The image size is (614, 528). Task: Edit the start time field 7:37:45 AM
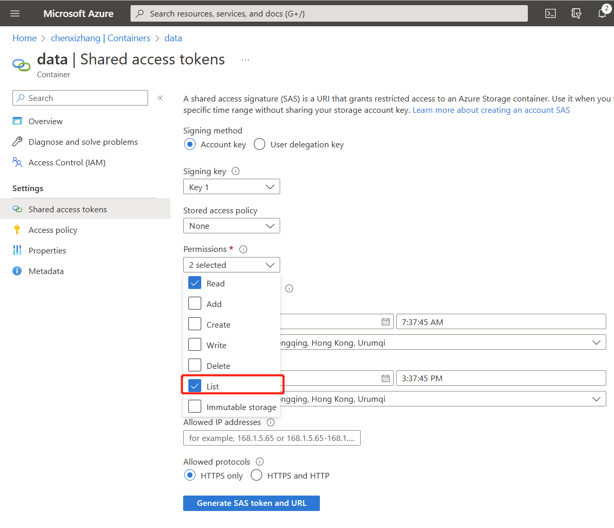click(501, 321)
